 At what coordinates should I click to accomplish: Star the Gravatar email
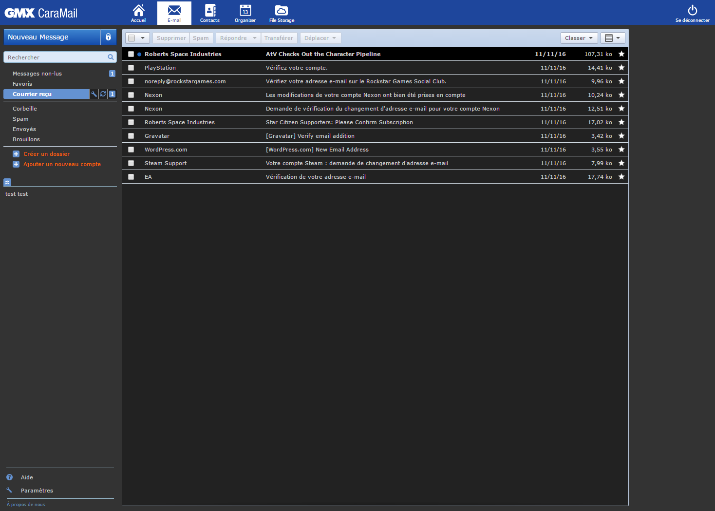pos(621,136)
